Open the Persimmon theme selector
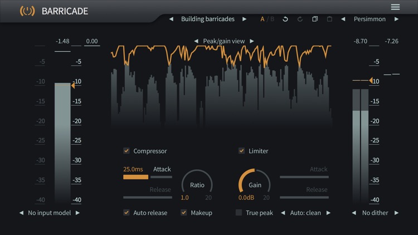 370,19
